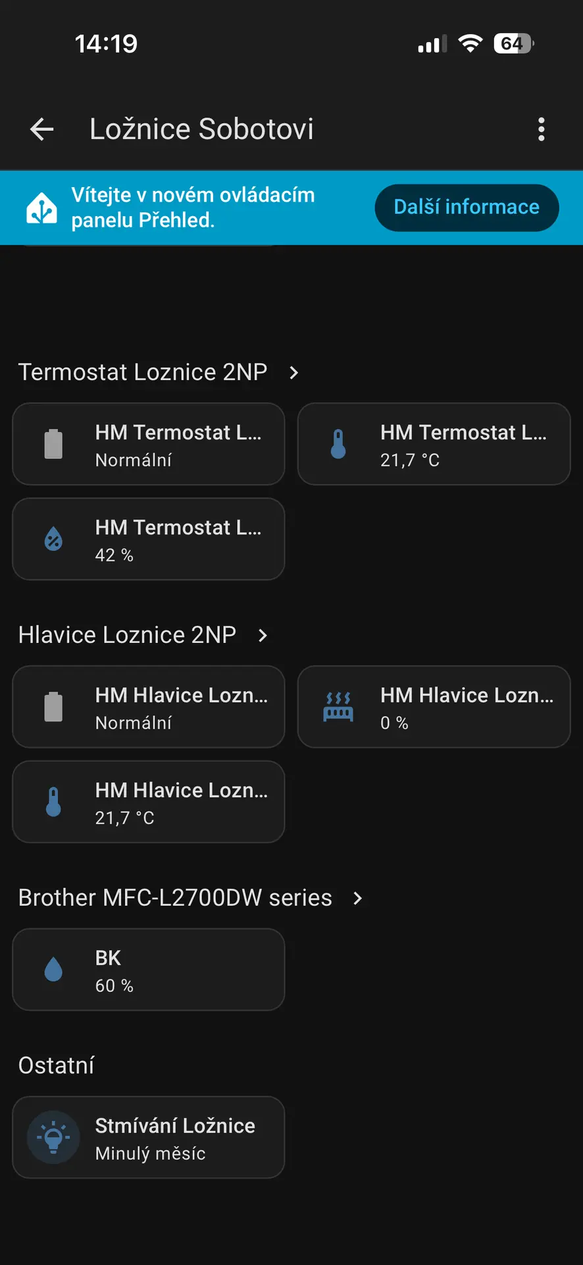
Task: Tap the BK toner ink drop icon
Action: click(x=53, y=970)
